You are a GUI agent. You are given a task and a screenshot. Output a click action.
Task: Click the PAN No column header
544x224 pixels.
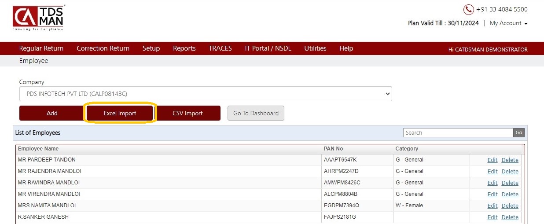point(333,149)
